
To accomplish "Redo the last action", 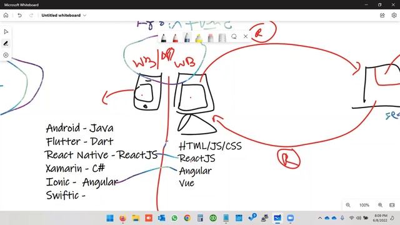I will point(31,15).
